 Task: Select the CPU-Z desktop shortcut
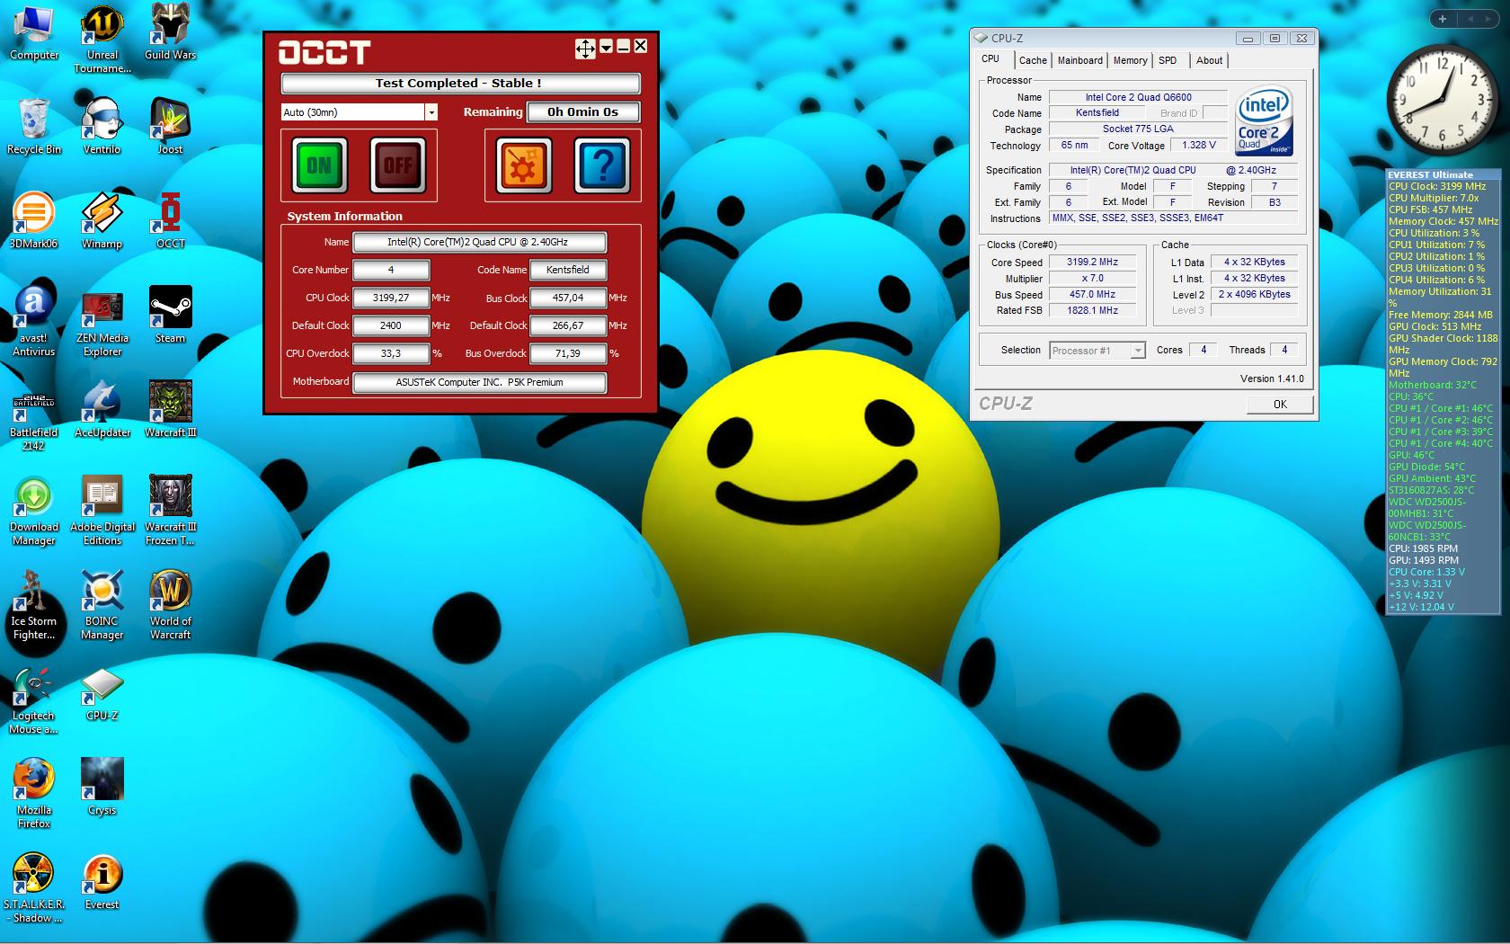click(x=102, y=694)
